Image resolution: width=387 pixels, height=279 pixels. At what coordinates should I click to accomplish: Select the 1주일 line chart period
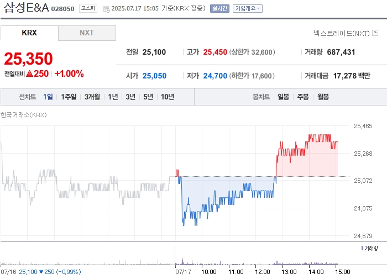coord(69,97)
